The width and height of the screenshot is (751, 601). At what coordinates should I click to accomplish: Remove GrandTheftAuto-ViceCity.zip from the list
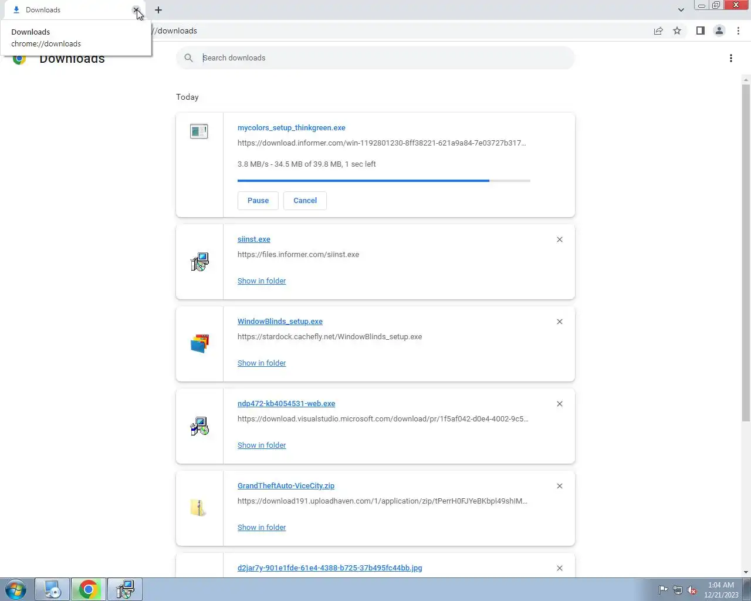[x=560, y=486]
